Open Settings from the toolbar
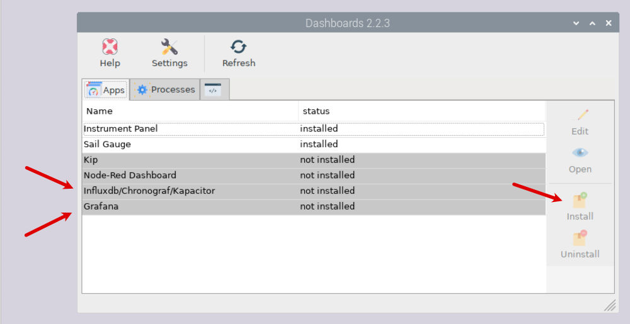This screenshot has width=630, height=324. (x=169, y=47)
